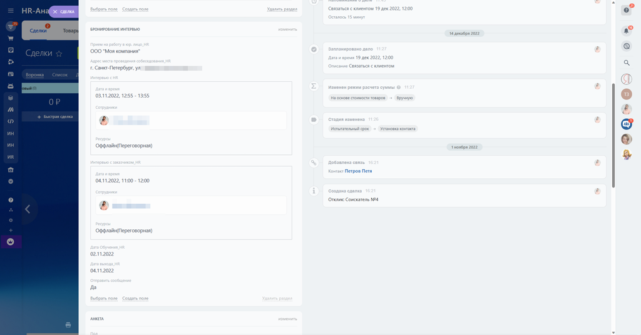Click timeline sigma icon for sum change
This screenshot has height=335, width=641.
[x=314, y=86]
